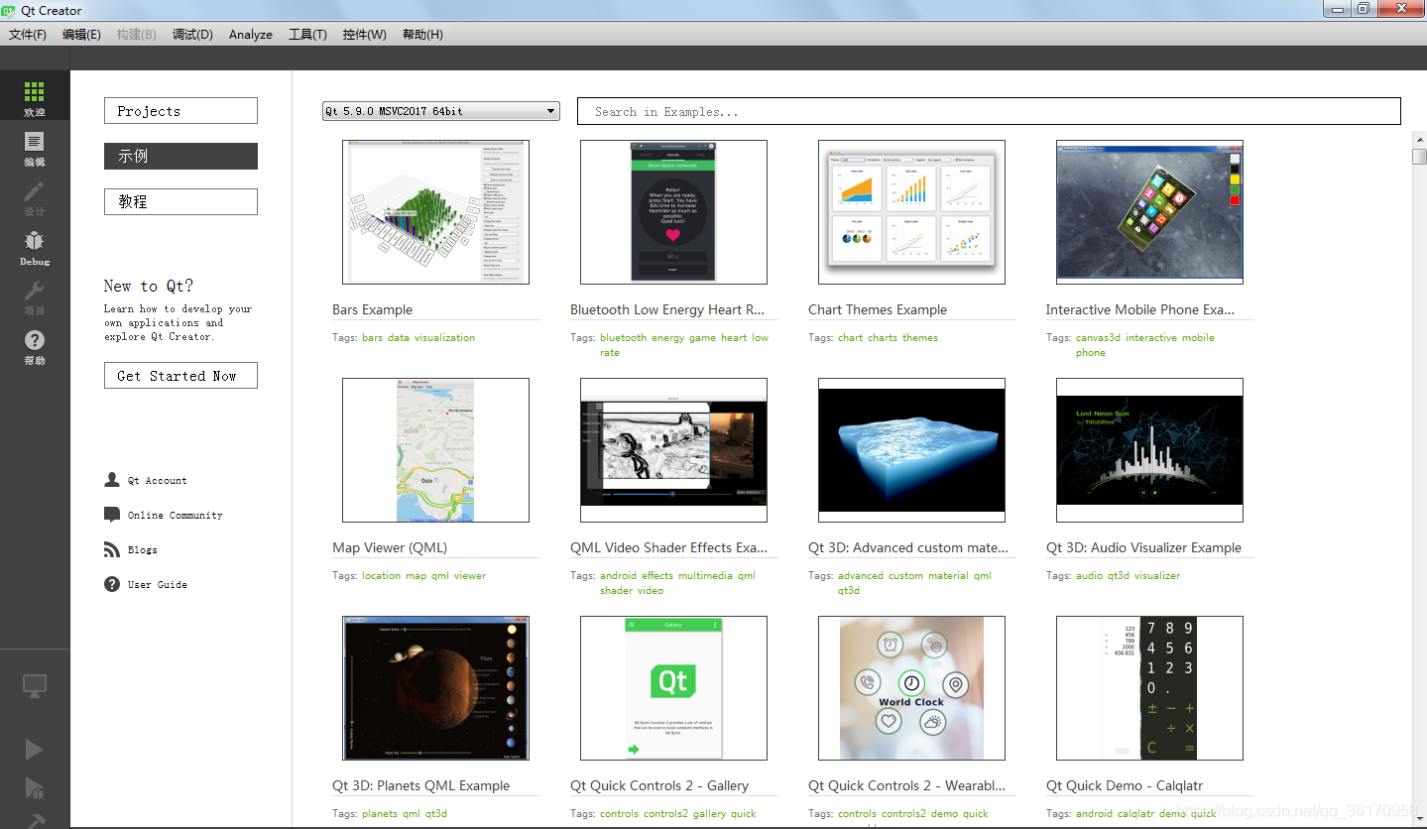Click the 'visualization' tag under Bars Example
1427x829 pixels.
pyautogui.click(x=444, y=337)
